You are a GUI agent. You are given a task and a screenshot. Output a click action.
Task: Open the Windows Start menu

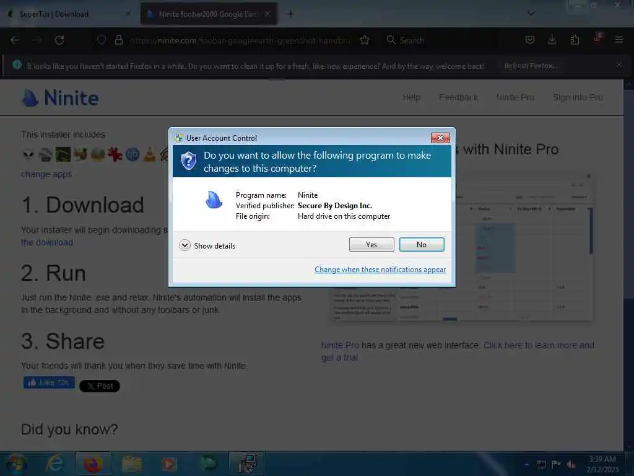tap(17, 464)
